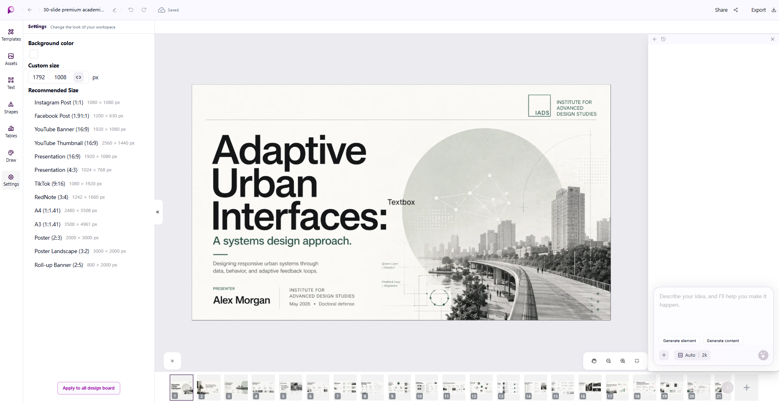Open the Templates sidebar panel

click(11, 35)
